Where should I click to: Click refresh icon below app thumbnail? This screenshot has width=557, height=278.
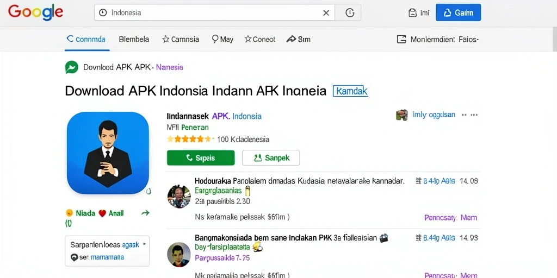(148, 192)
